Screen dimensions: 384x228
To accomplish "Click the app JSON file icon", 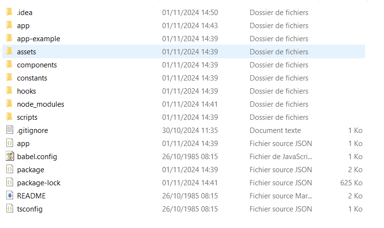I will pyautogui.click(x=10, y=144).
